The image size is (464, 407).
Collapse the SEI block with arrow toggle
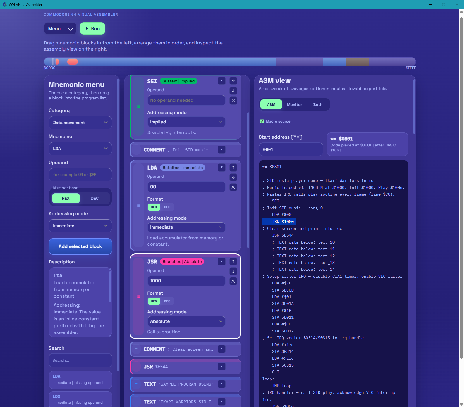(221, 81)
